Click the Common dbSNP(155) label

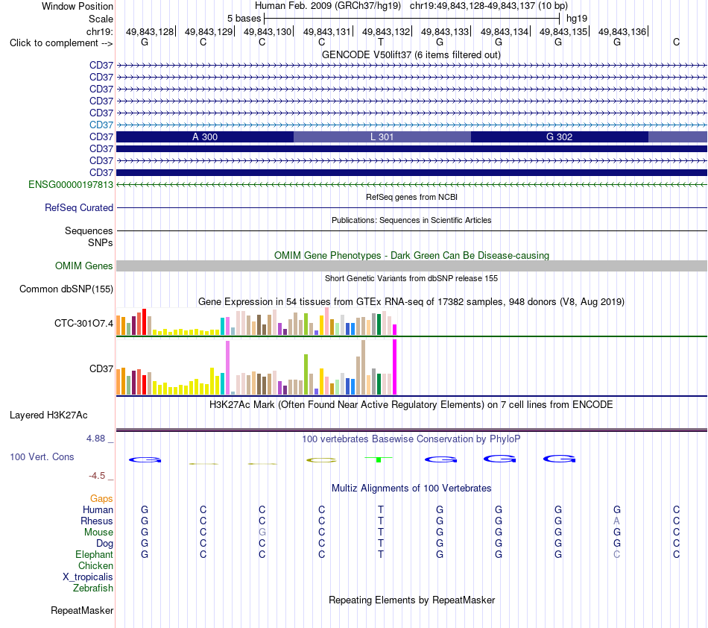click(66, 289)
